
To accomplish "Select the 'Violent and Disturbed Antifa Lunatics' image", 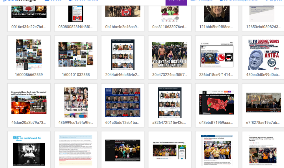I will (170, 55).
